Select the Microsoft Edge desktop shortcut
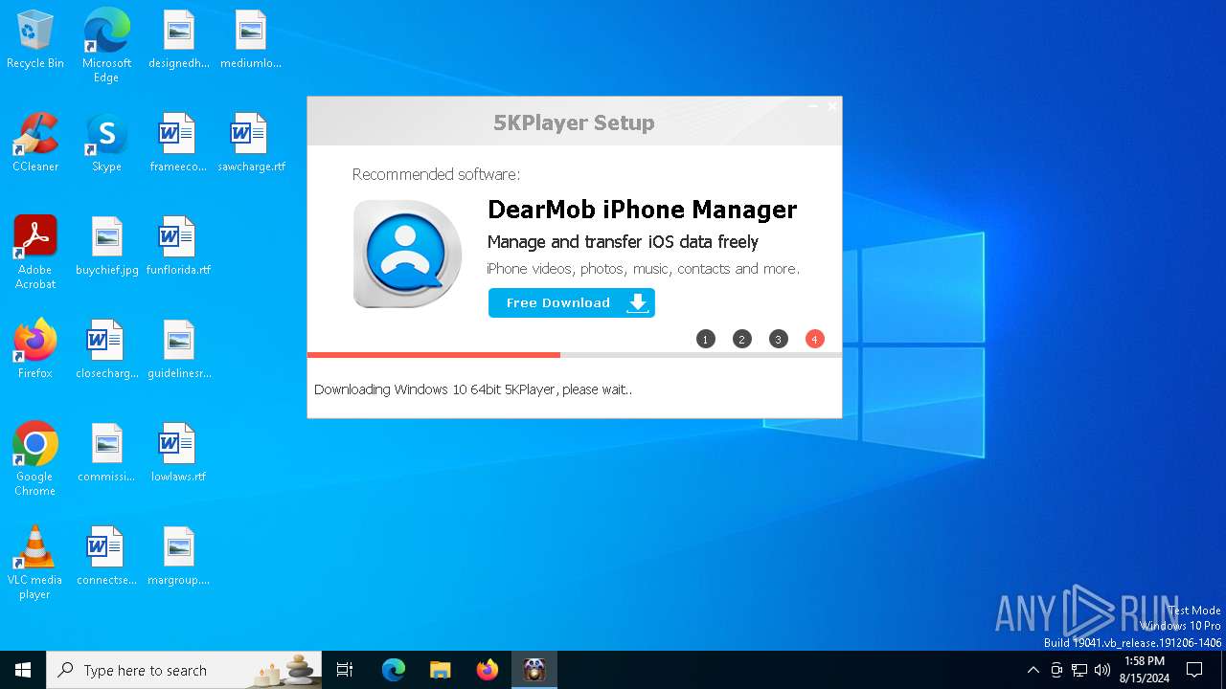 106,46
